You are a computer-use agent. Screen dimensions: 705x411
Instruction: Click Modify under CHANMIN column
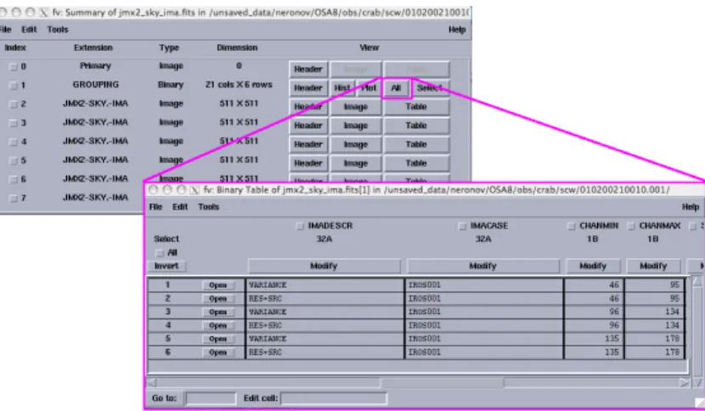(x=593, y=266)
